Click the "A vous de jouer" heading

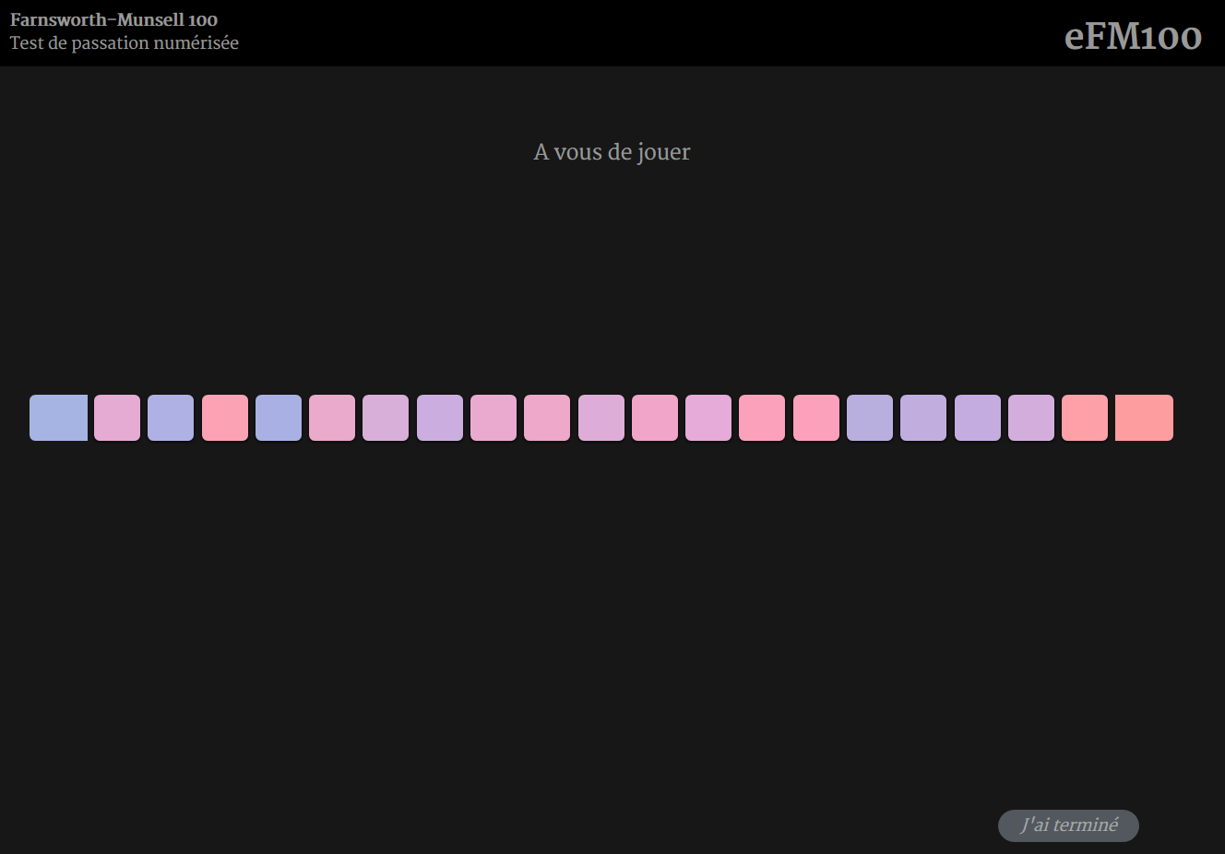tap(612, 152)
